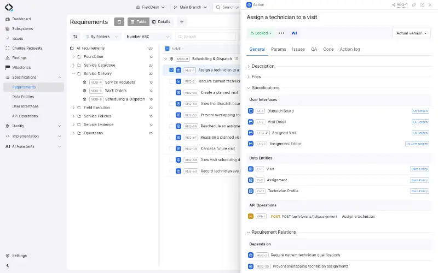Check the REQ-2 row checkbox
Image resolution: width=438 pixels, height=273 pixels.
click(x=171, y=81)
